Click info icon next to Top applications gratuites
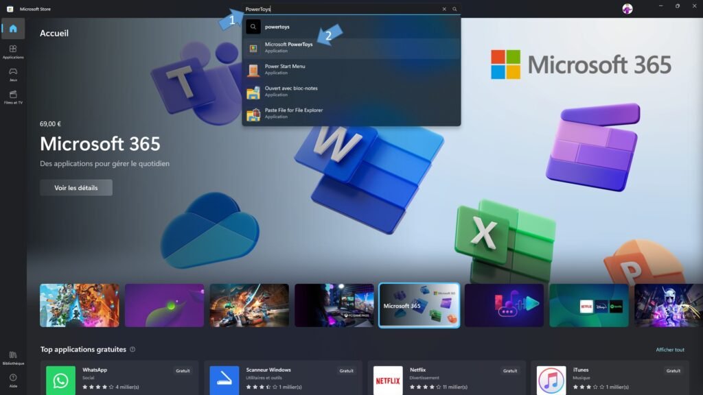The height and width of the screenshot is (395, 703). [x=132, y=349]
